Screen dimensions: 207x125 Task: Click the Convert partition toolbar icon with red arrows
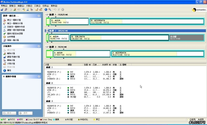[x=32, y=9]
